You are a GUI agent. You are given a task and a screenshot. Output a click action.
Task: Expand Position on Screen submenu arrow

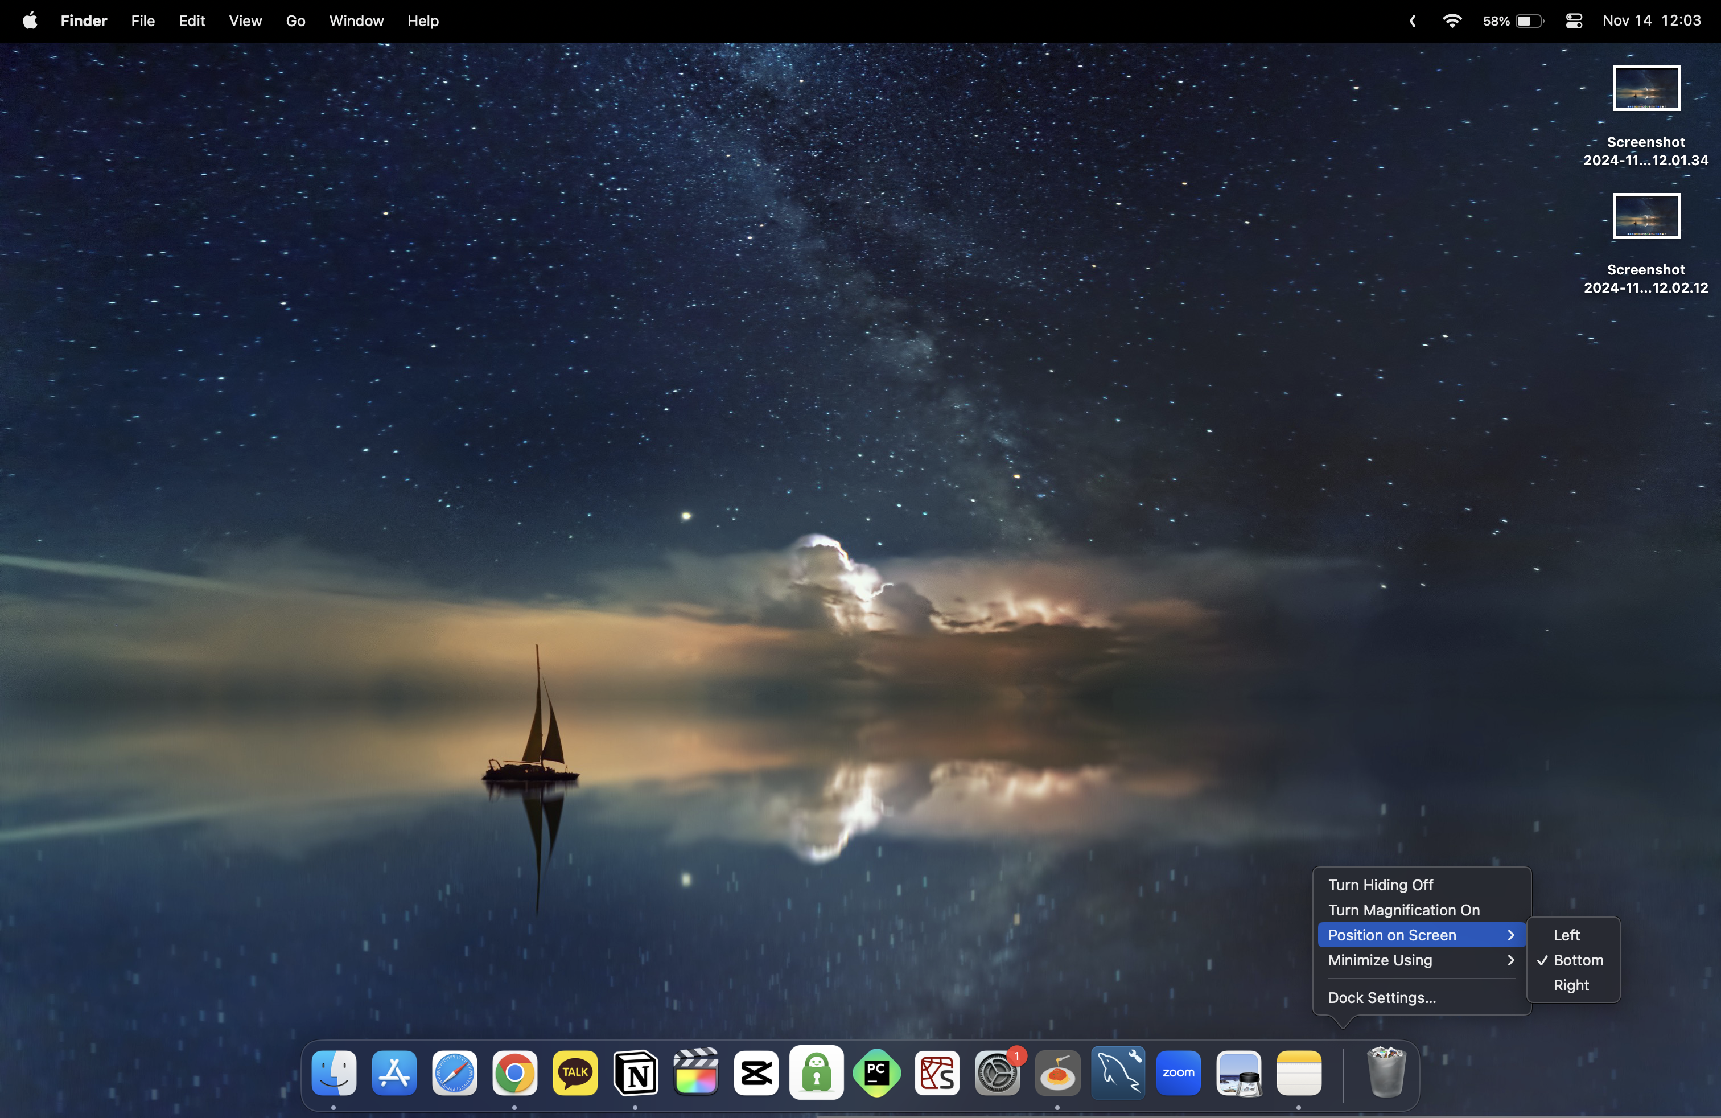point(1510,935)
